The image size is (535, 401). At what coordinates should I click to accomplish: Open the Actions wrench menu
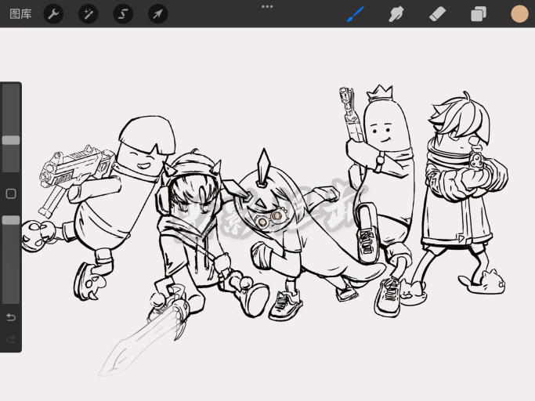pos(53,14)
